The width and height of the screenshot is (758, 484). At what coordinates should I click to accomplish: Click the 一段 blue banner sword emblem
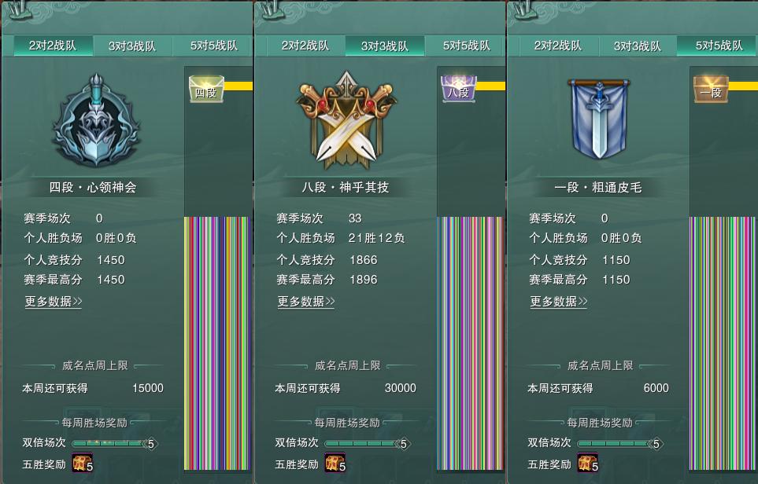[x=599, y=119]
